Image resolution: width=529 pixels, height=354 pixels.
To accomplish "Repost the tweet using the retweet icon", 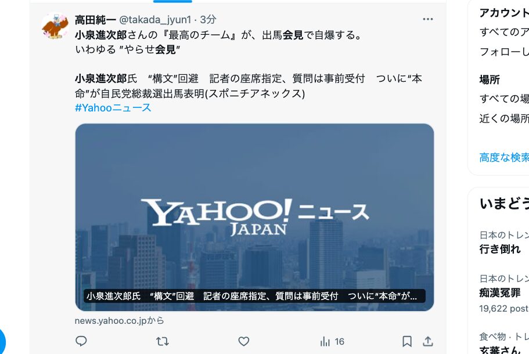I will click(162, 342).
